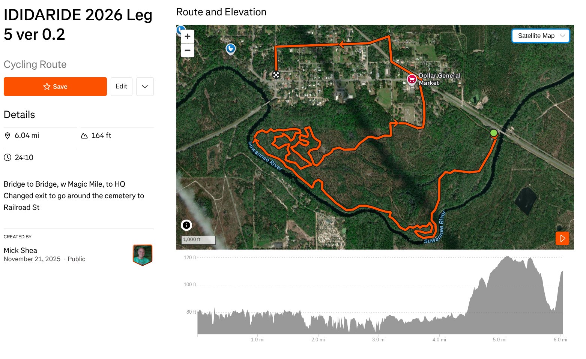586x359 pixels.
Task: Zoom out on the route map
Action: pos(188,50)
